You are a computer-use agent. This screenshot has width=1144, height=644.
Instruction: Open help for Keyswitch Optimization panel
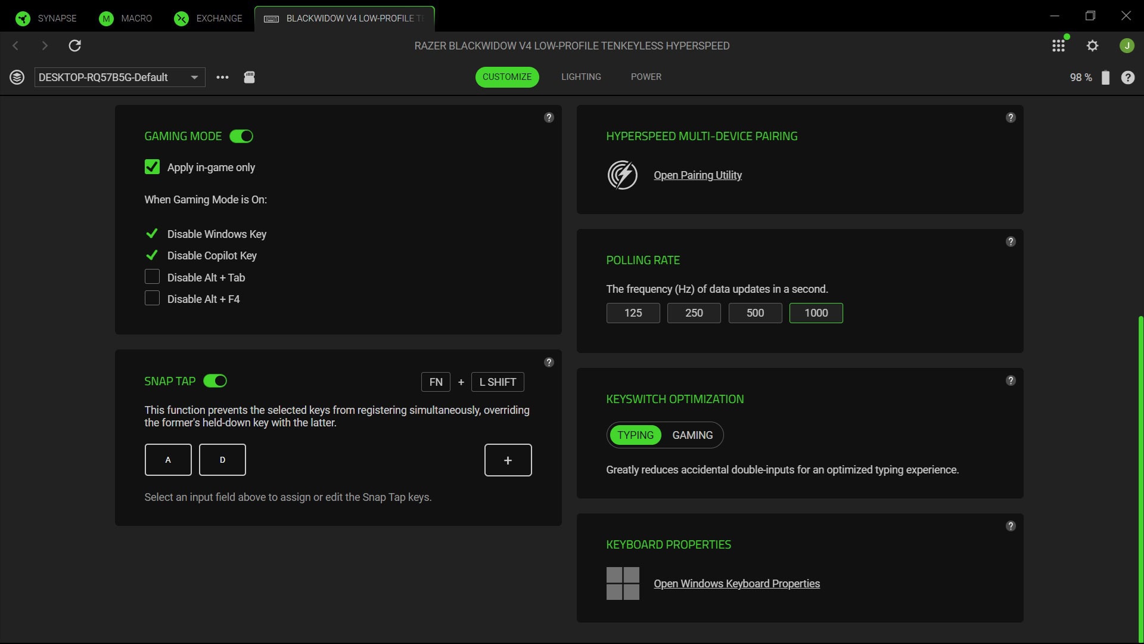(1011, 380)
